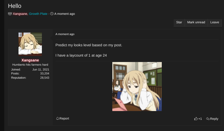Image resolution: width=224 pixels, height=131 pixels.
Task: Click the line 'I have a laycount of 1 at age 24'
Action: coord(81,55)
